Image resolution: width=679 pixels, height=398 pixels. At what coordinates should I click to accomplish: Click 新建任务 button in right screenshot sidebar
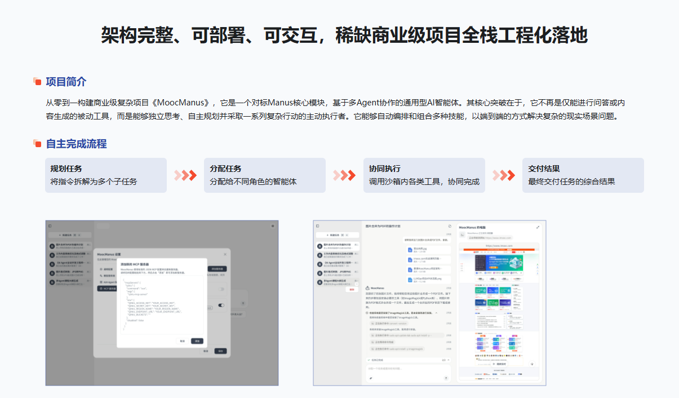pyautogui.click(x=336, y=235)
